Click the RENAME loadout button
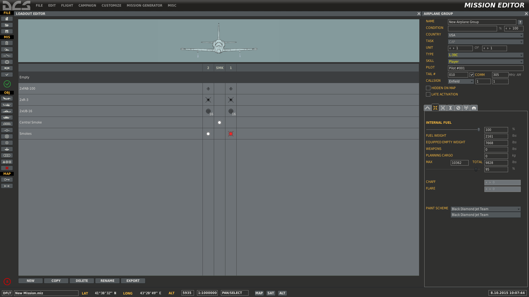The image size is (529, 297). [107, 281]
